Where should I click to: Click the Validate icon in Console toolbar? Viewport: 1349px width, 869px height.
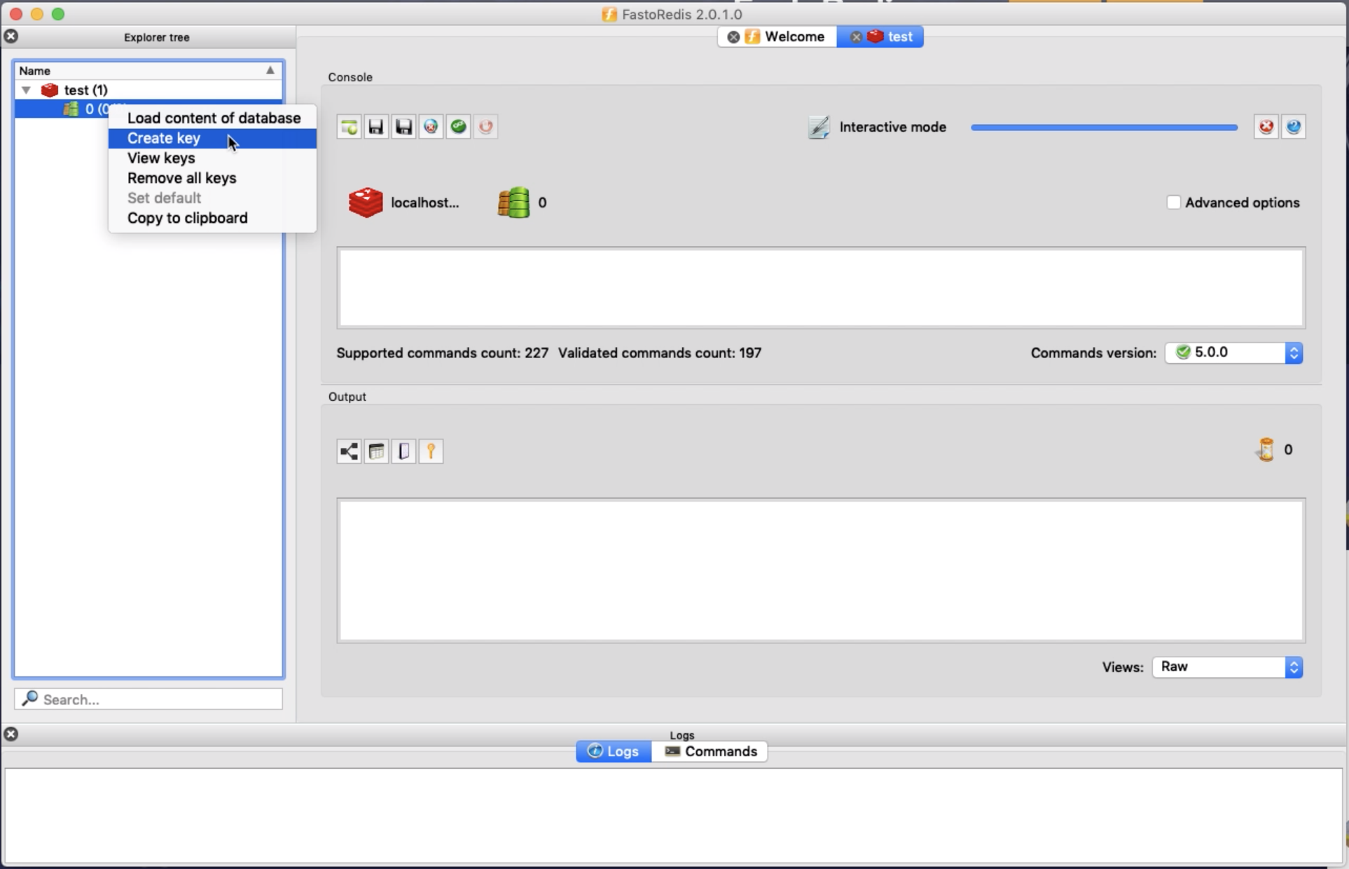(x=431, y=127)
